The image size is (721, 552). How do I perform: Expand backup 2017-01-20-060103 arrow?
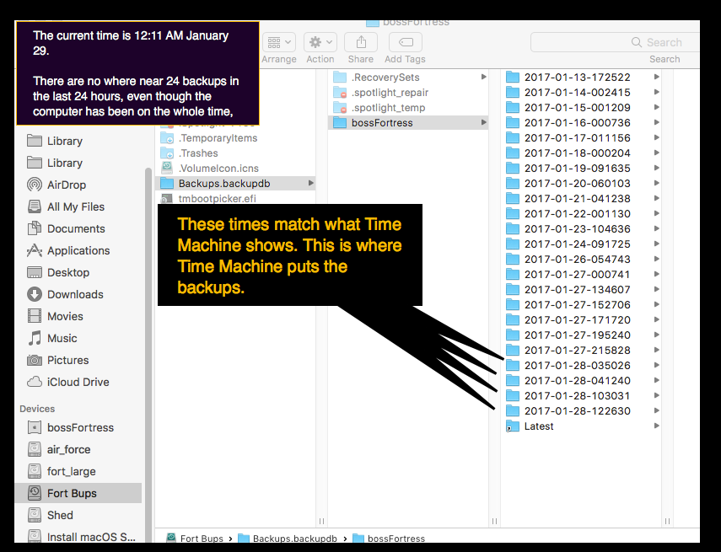(x=657, y=183)
